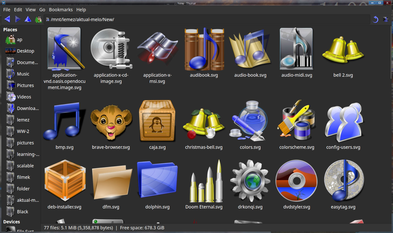The width and height of the screenshot is (393, 233).
Task: Select easytag.svg icon
Action: (344, 180)
